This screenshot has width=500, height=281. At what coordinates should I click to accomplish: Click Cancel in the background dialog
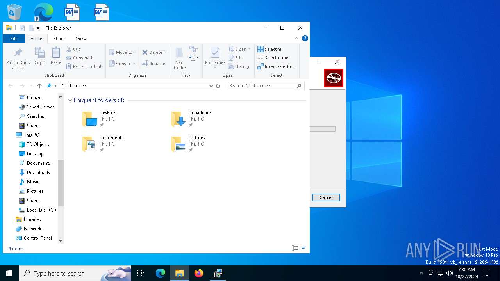click(x=326, y=197)
